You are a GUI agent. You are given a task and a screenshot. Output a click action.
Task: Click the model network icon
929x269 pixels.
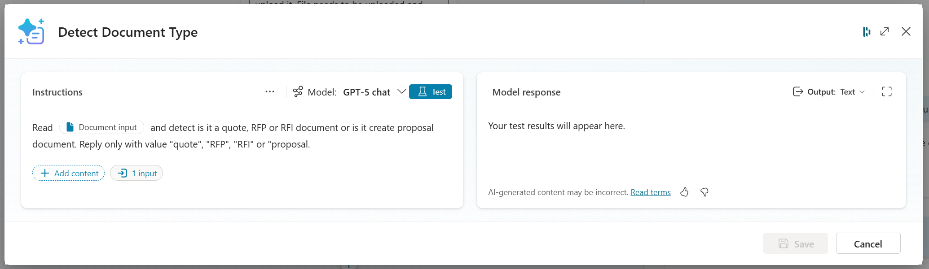pos(298,92)
